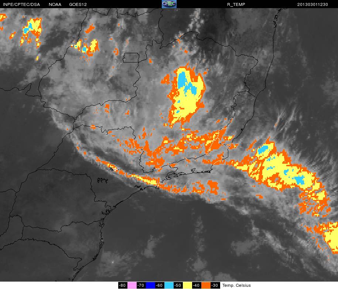Click the -70 legend value
The image size is (338, 289).
coord(141,285)
